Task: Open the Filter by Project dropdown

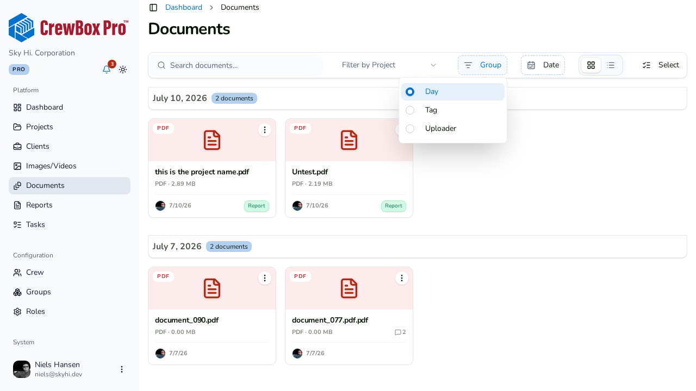Action: tap(389, 65)
